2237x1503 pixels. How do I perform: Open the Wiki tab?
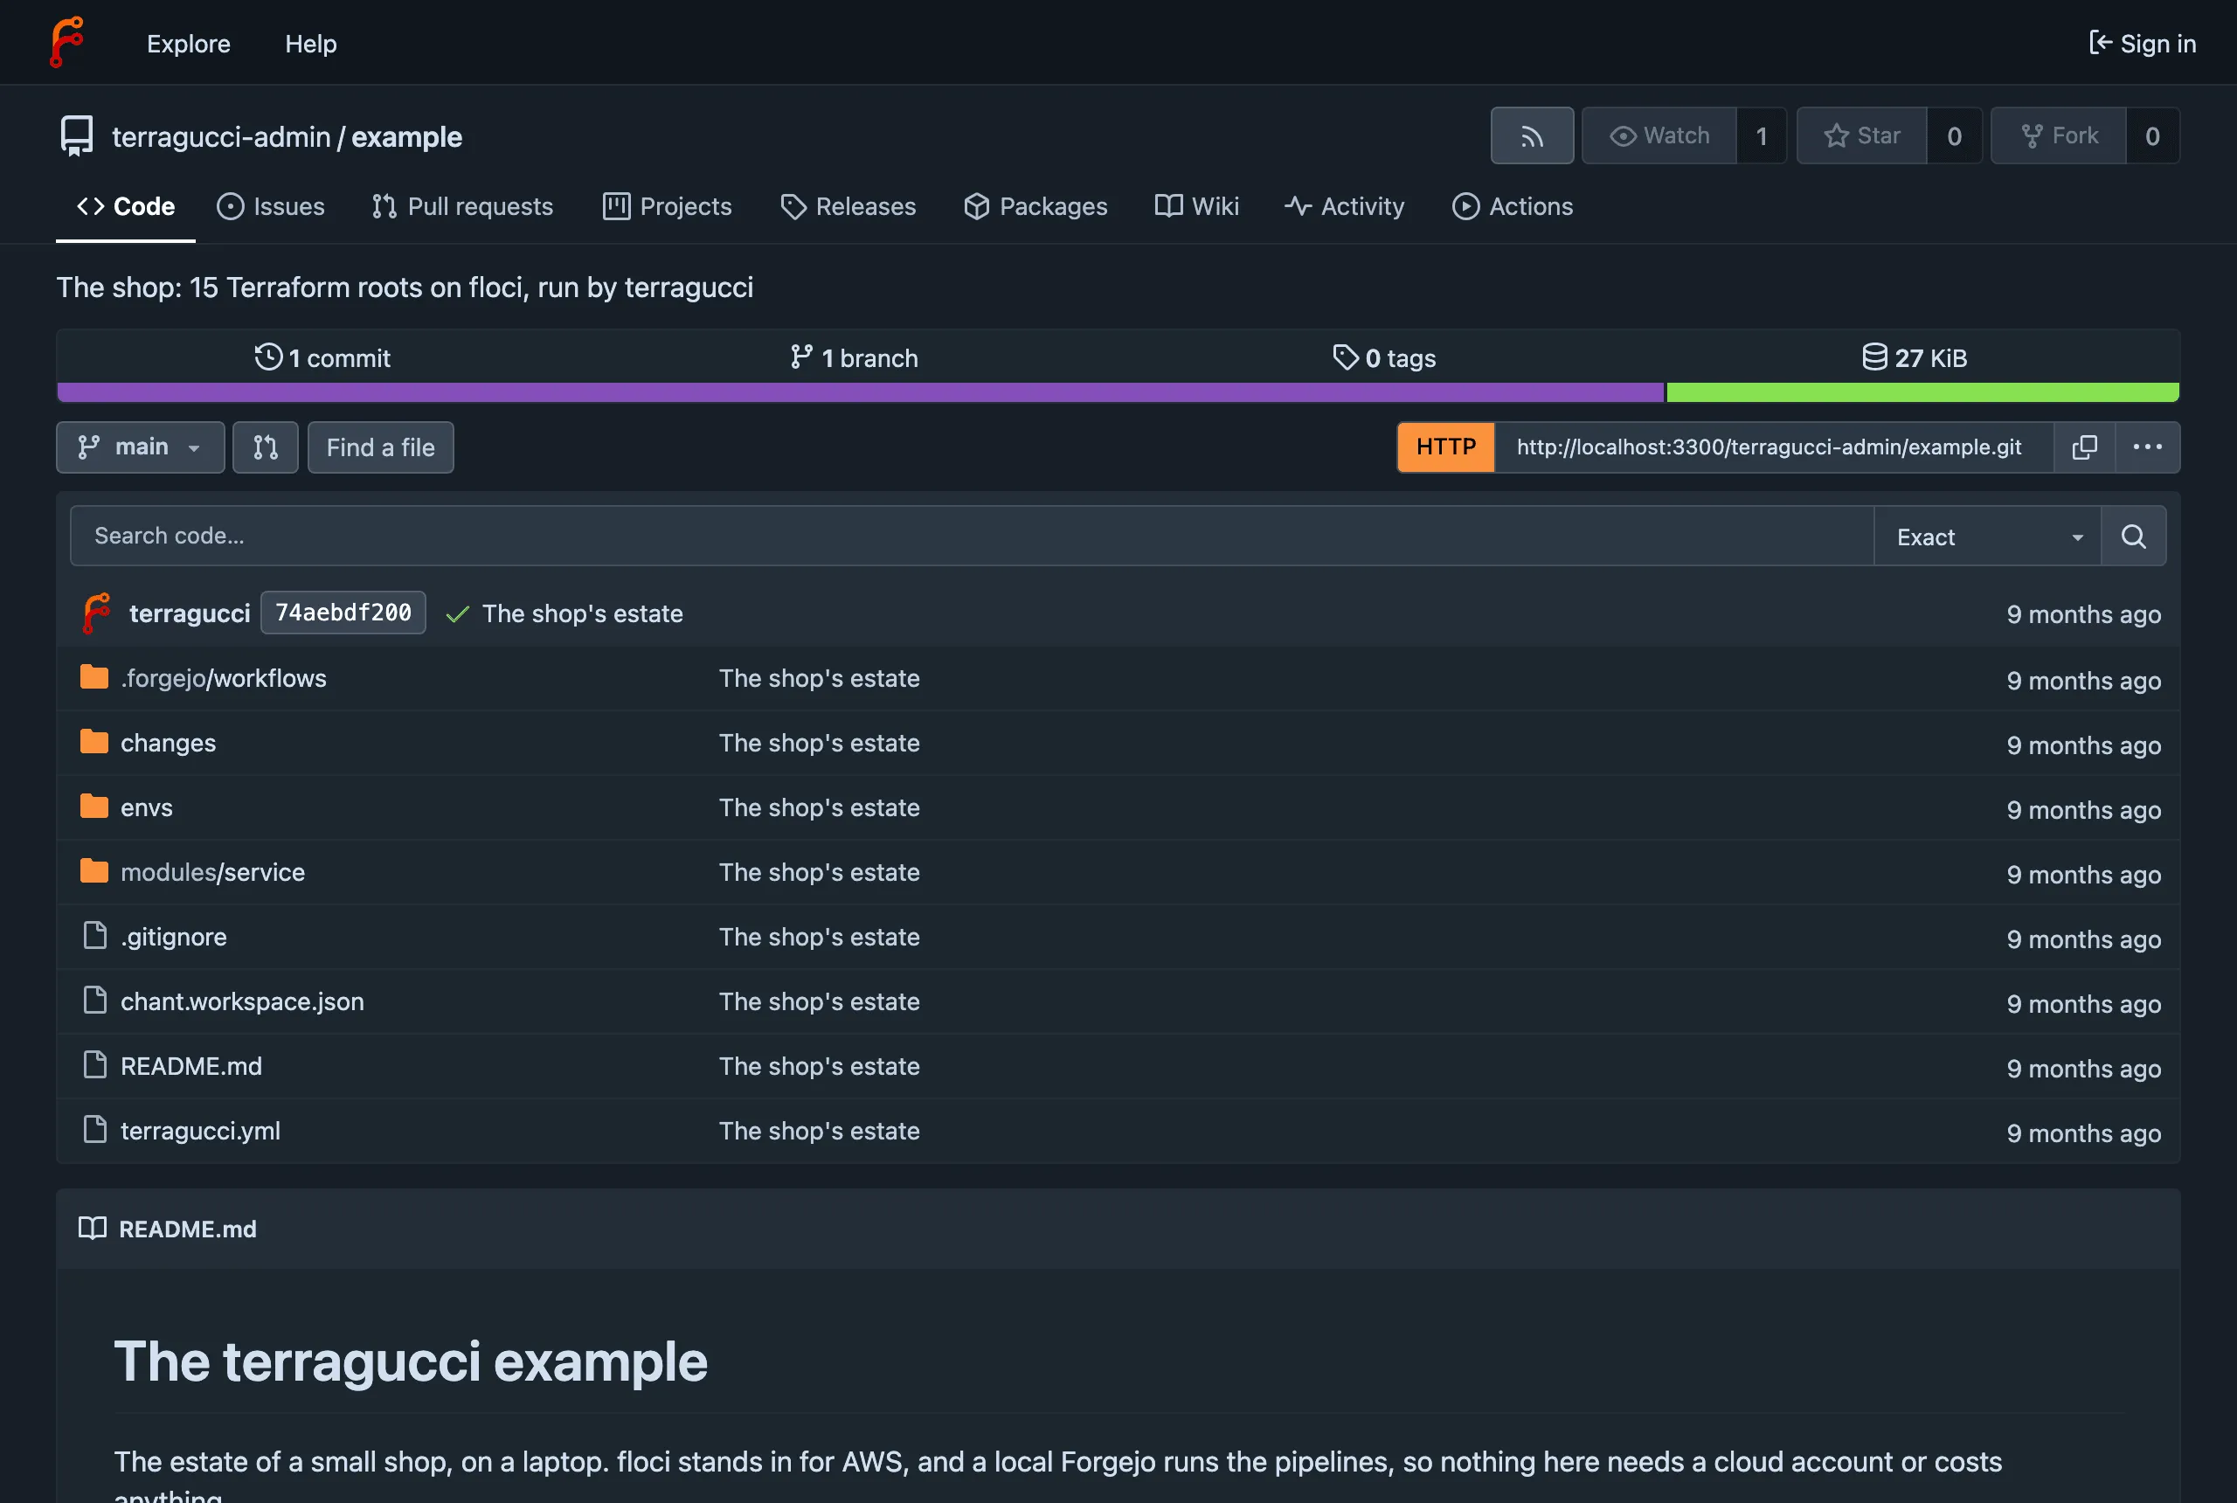[1196, 206]
